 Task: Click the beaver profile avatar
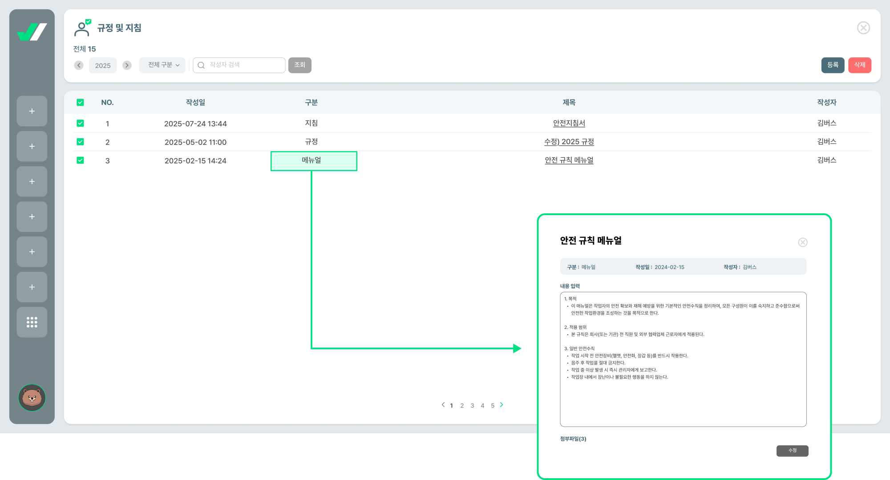pyautogui.click(x=32, y=398)
